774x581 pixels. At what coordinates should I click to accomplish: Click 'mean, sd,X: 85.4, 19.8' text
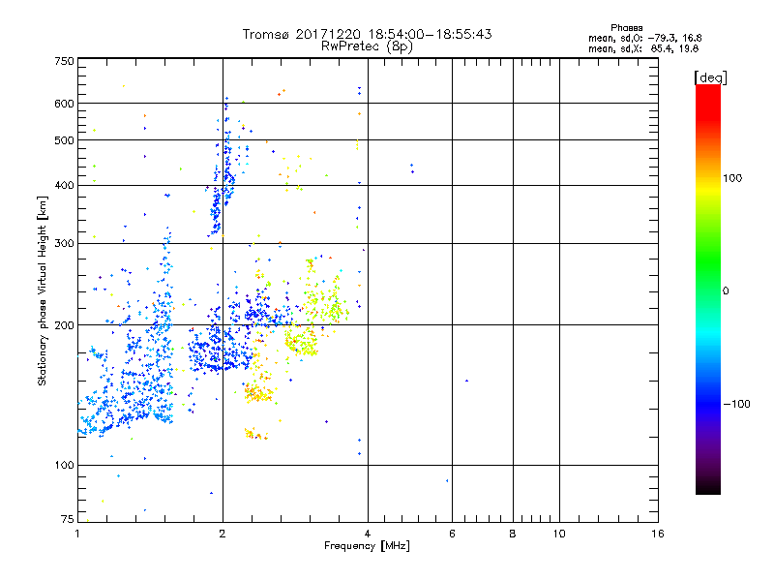point(643,48)
